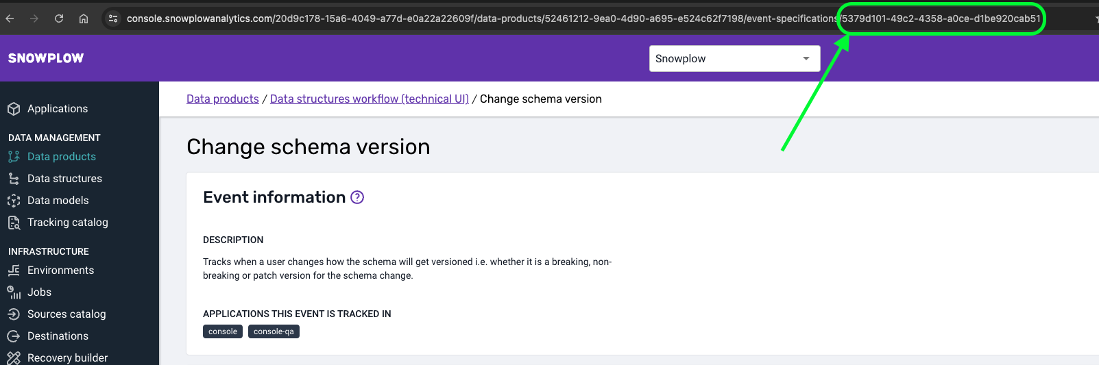Viewport: 1099px width, 365px height.
Task: Click the Data structures icon in sidebar
Action: pyautogui.click(x=14, y=179)
